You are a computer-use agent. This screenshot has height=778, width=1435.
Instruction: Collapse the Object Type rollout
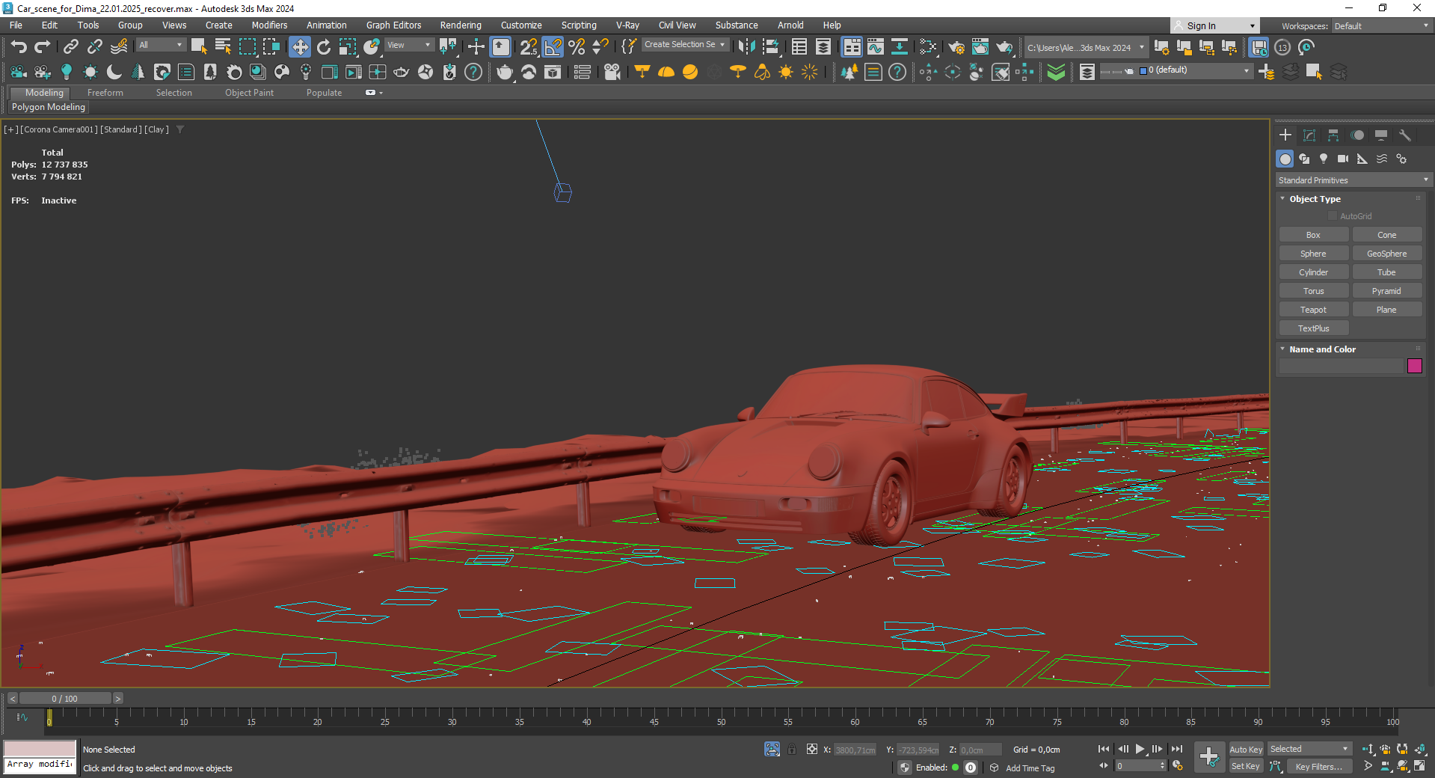(1314, 199)
